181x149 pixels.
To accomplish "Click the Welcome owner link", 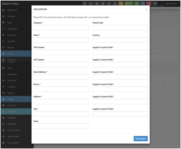I will [x=171, y=4].
